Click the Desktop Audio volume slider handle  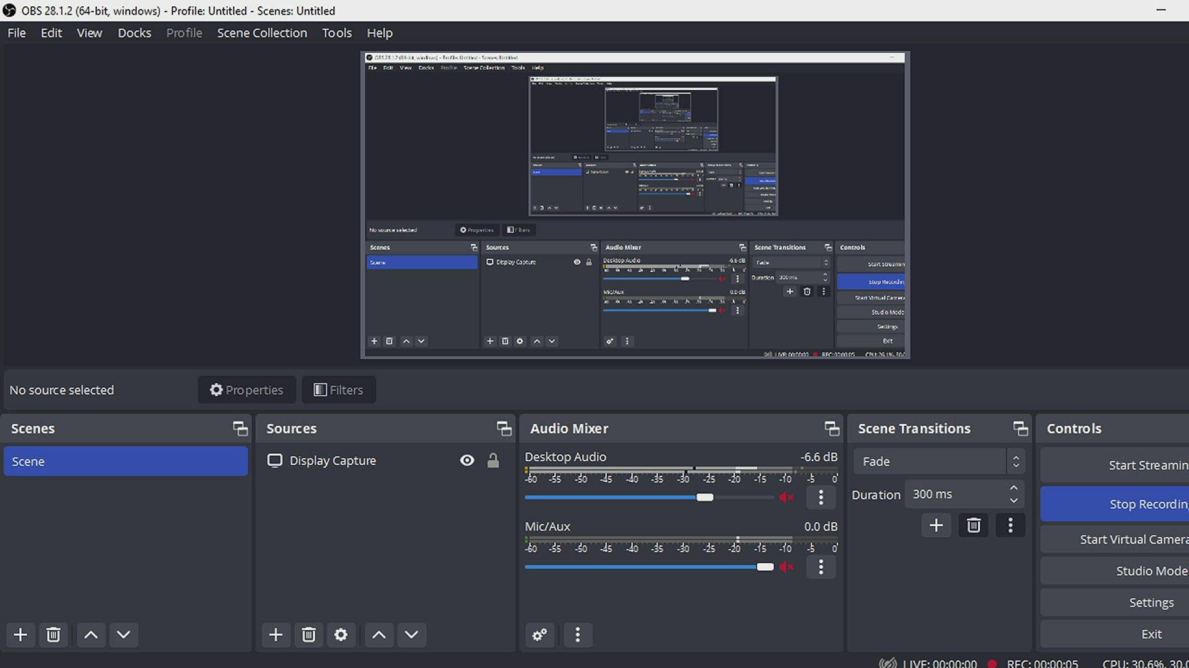pyautogui.click(x=705, y=497)
